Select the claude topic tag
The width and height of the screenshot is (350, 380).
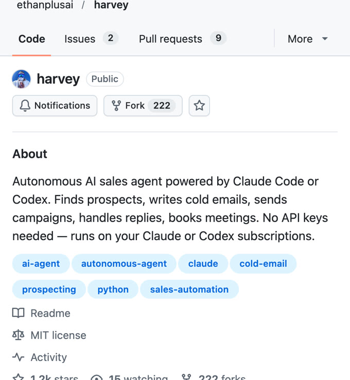203,264
